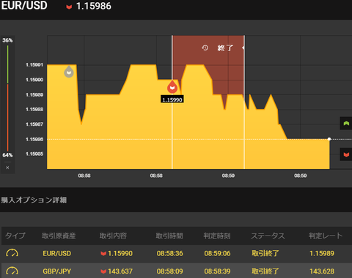Click the white current price dot on the chart
Screen dimensions: 352x278
[x=329, y=139]
